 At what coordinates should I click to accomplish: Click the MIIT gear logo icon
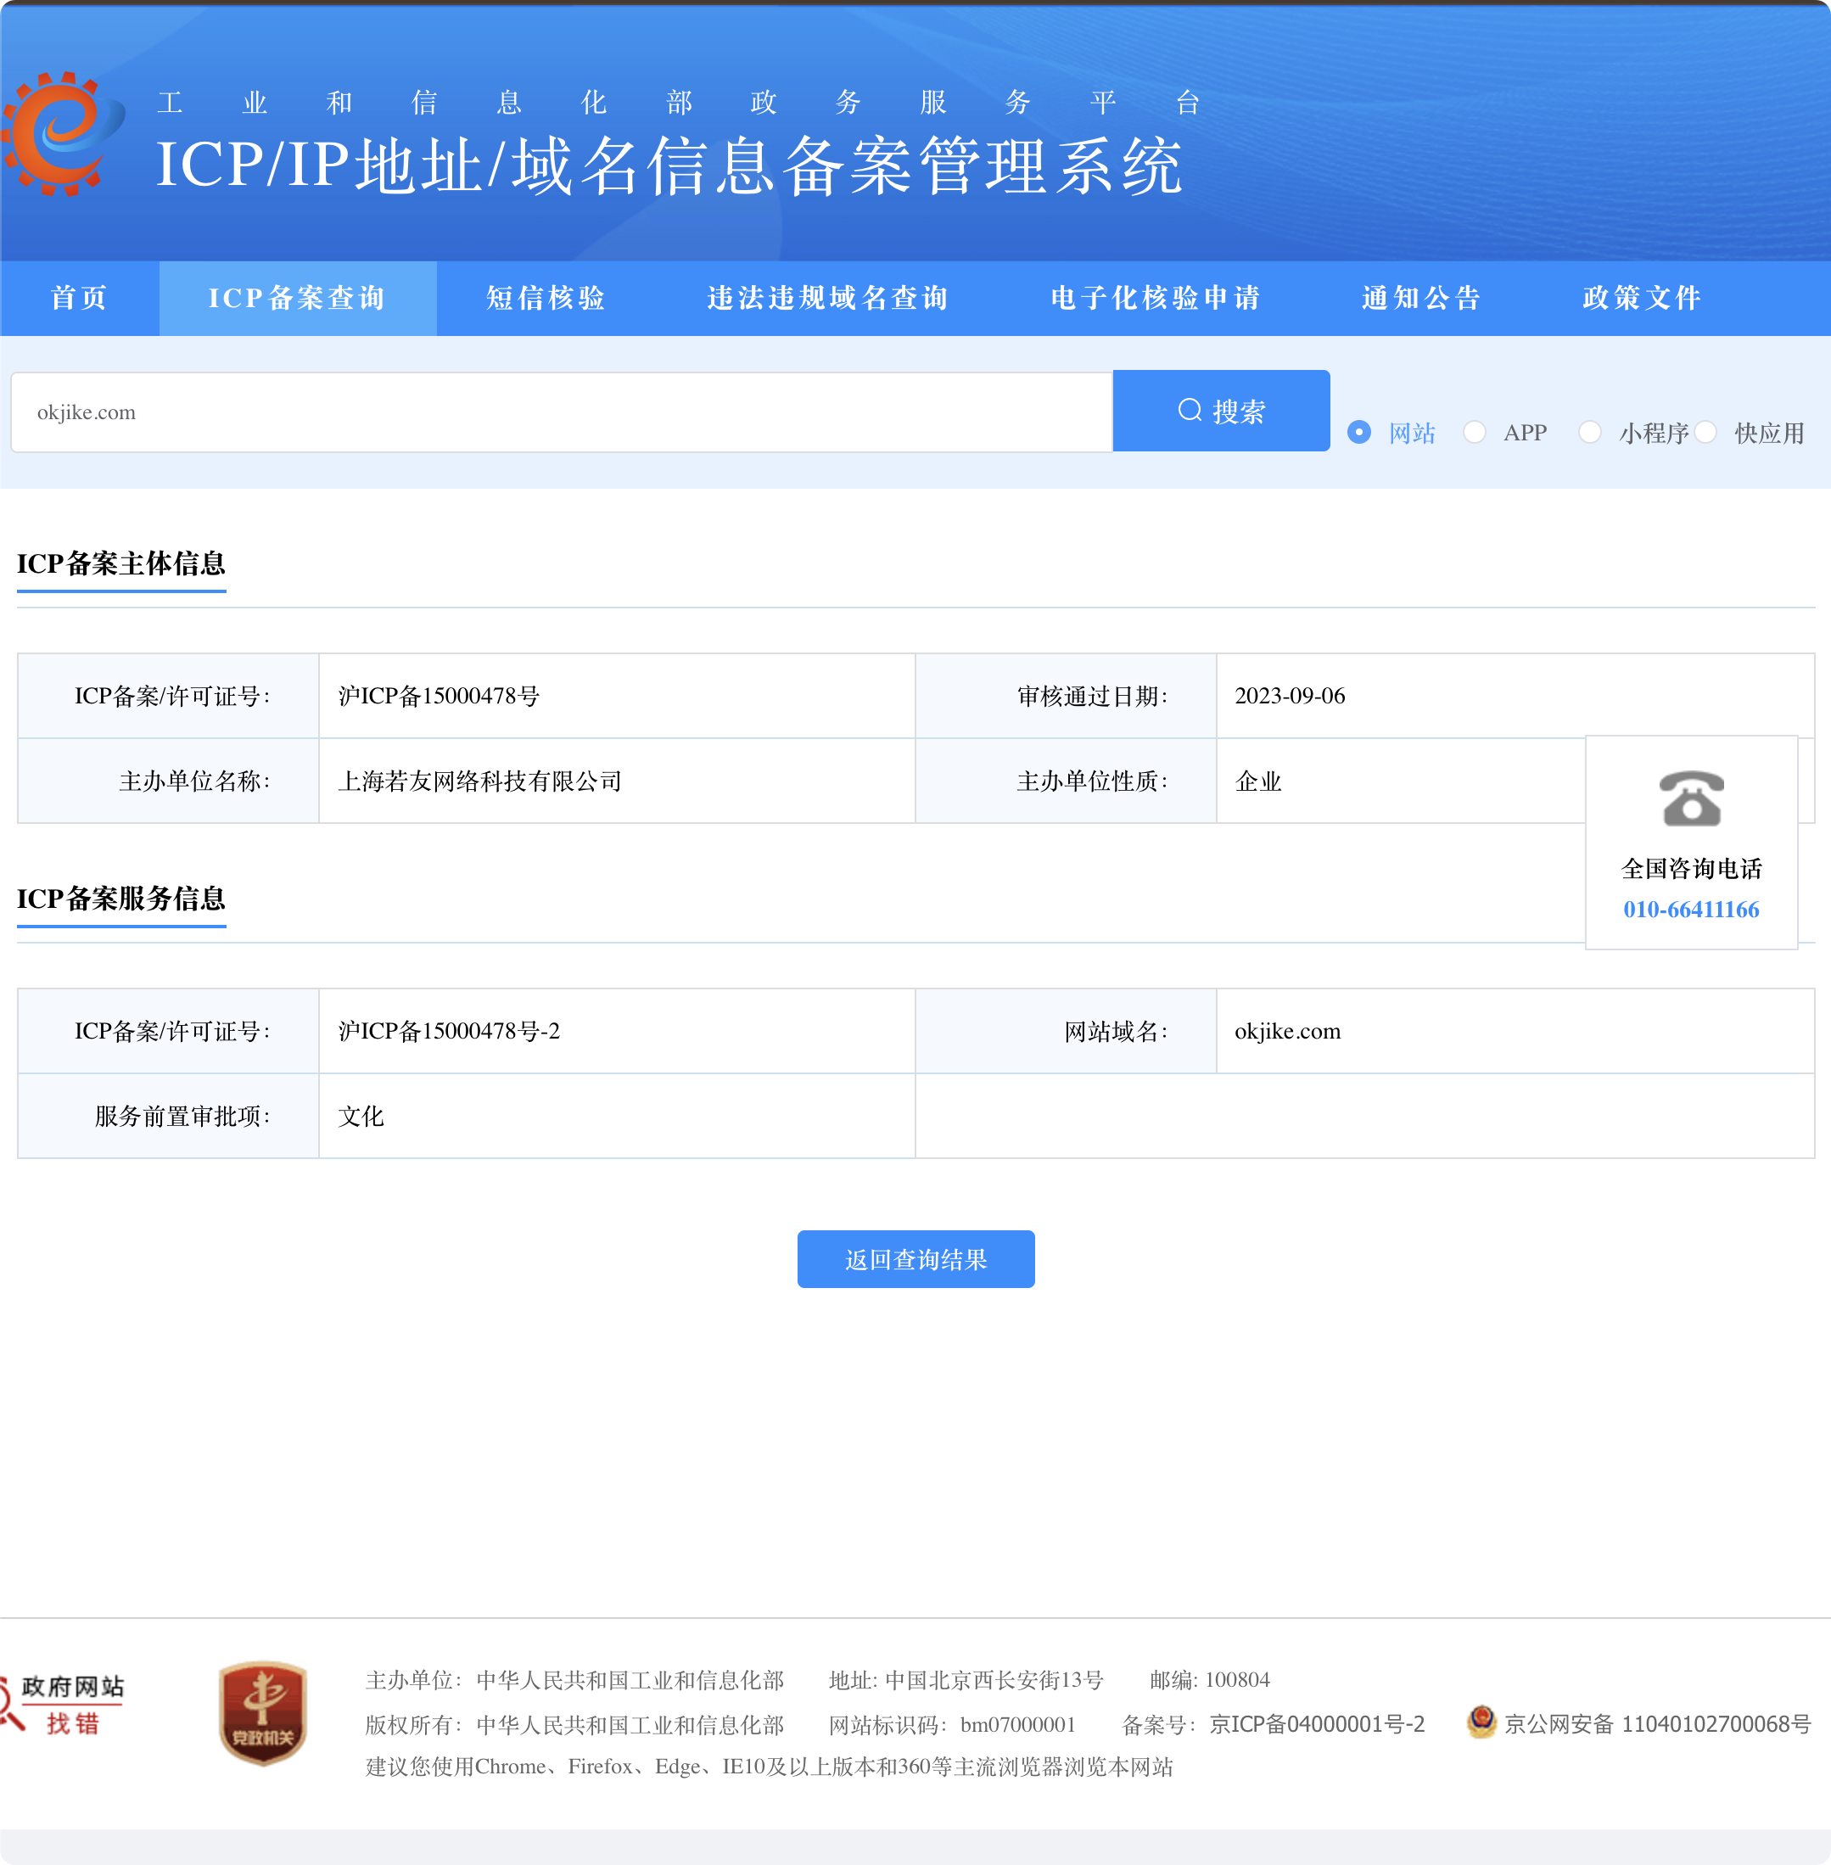tap(64, 134)
